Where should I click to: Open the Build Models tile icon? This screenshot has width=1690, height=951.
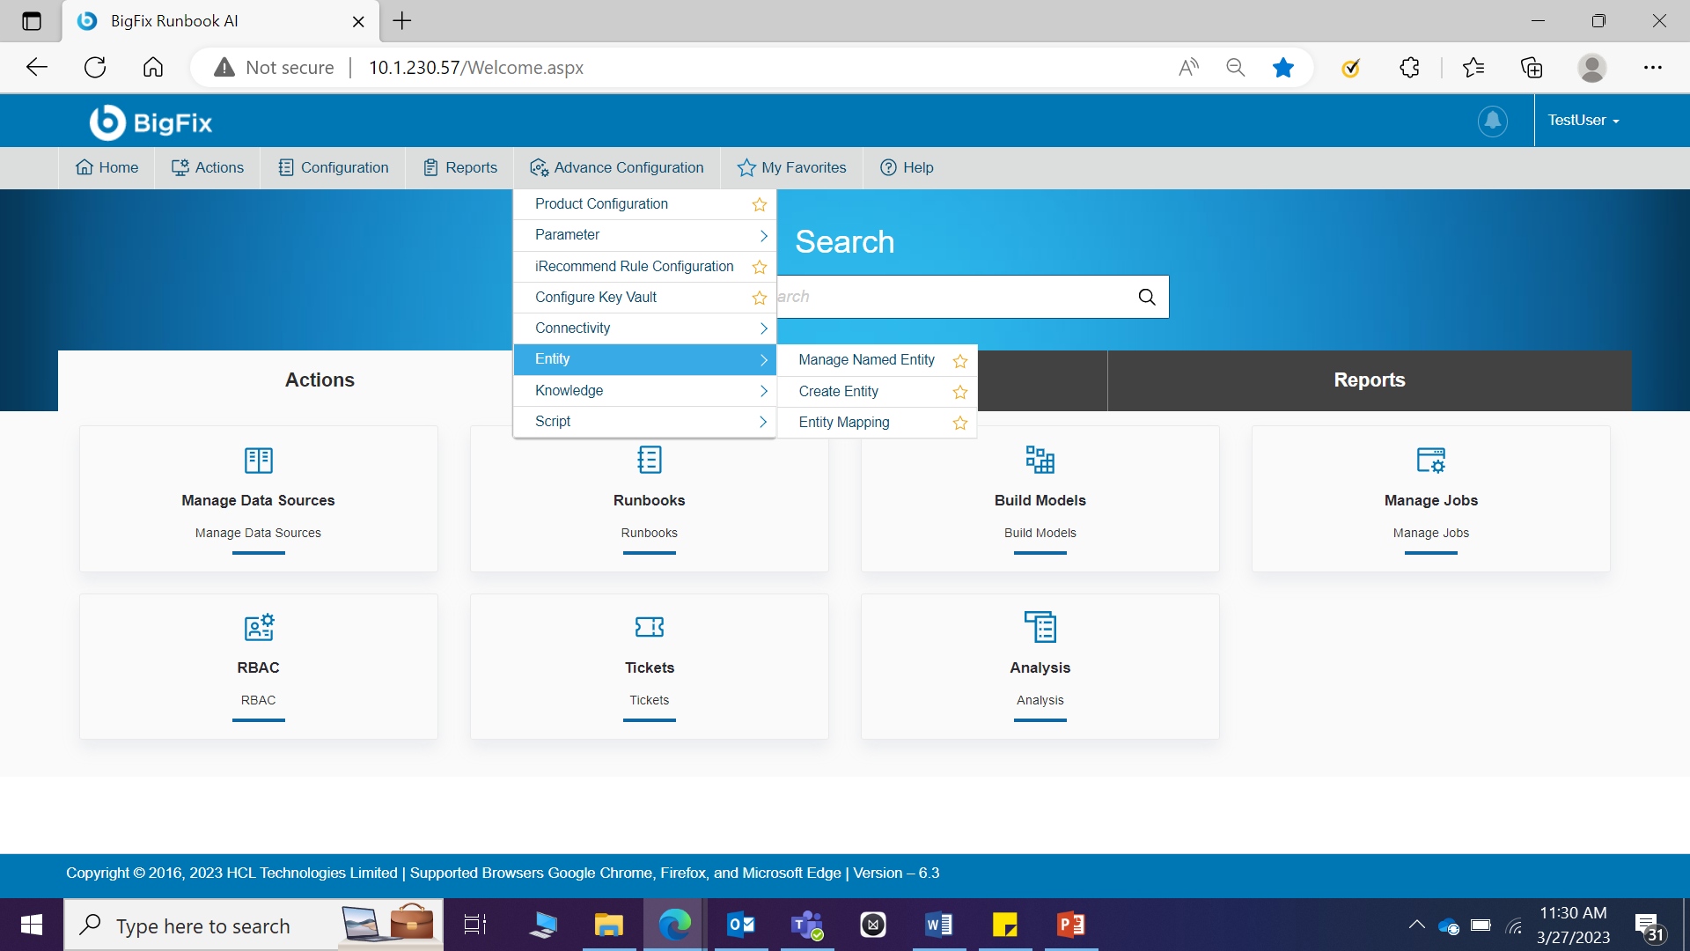pos(1040,460)
